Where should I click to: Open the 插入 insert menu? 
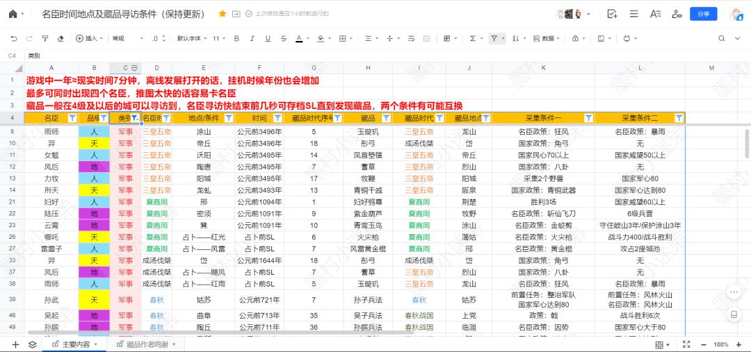click(x=88, y=39)
